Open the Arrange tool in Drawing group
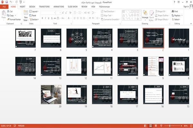This screenshot has height=128, width=193. point(145,15)
